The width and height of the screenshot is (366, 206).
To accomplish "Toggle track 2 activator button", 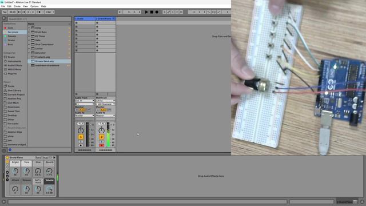I will click(101, 137).
